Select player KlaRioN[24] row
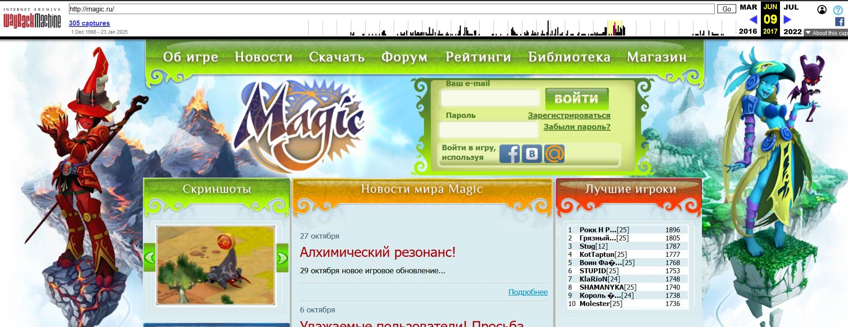The image size is (848, 327). (627, 279)
